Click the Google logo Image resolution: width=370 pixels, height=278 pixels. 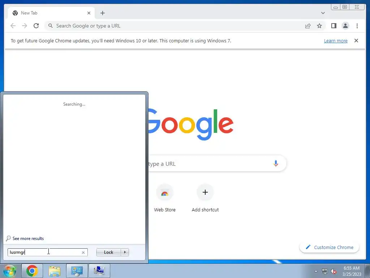(191, 125)
